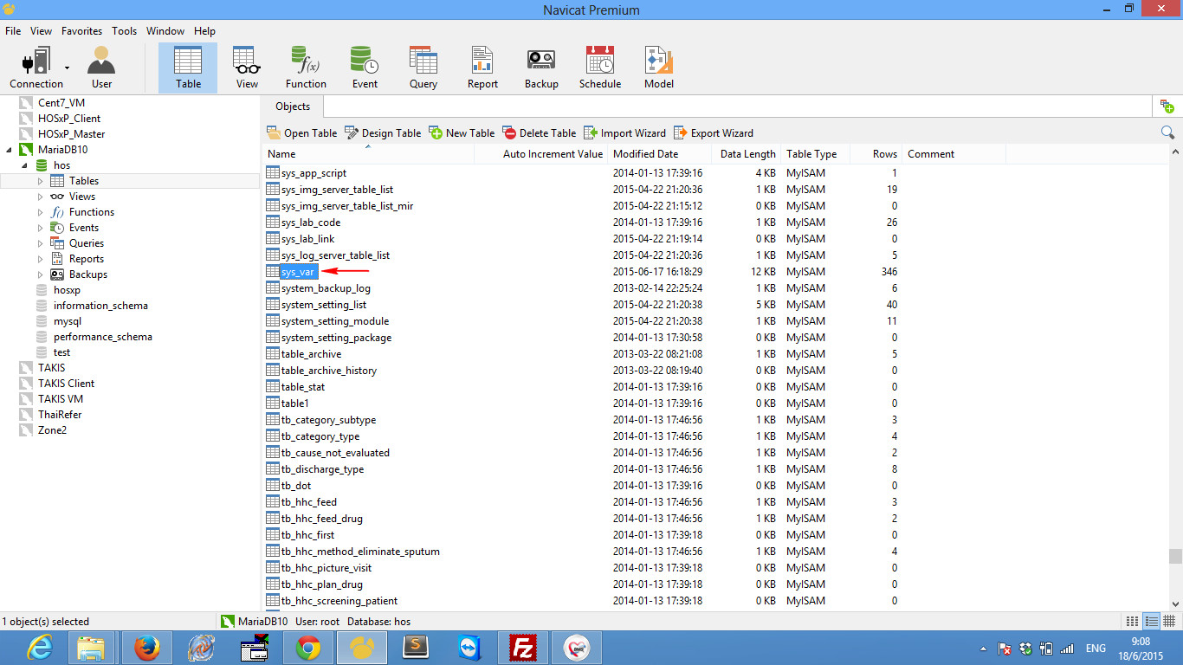The width and height of the screenshot is (1183, 665).
Task: Click the Import Wizard button
Action: click(x=624, y=132)
